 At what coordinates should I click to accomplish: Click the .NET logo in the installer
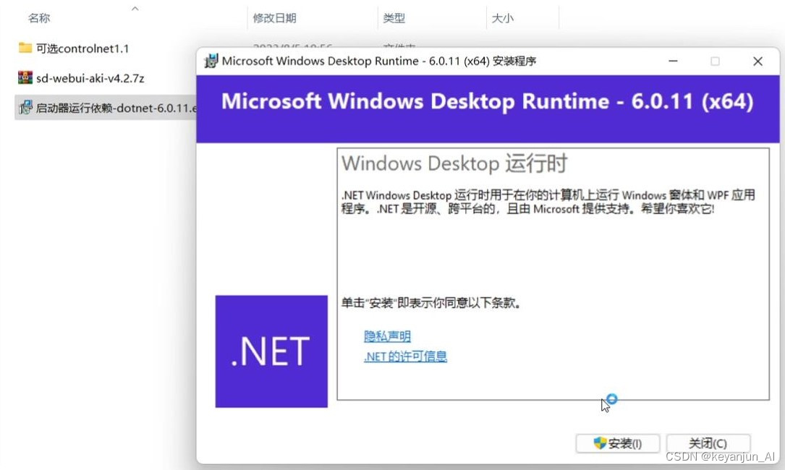coord(271,351)
